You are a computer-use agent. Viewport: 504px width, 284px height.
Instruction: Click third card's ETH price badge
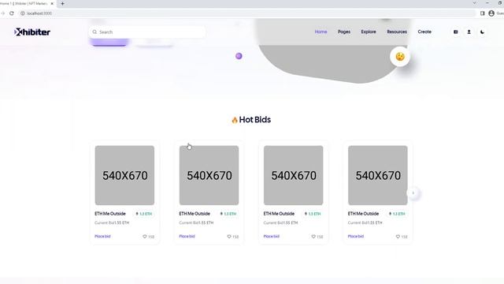(313, 214)
